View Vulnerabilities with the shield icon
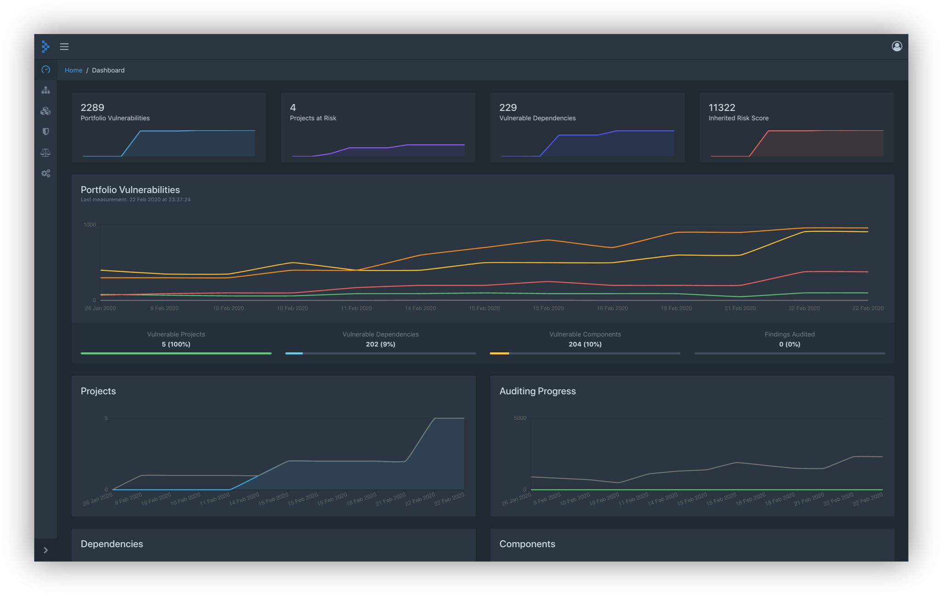Screen dimensions: 942x595 (46, 132)
